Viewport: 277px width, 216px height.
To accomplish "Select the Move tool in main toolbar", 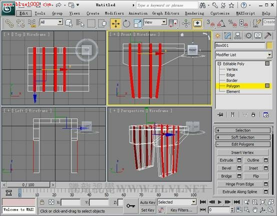I will click(115, 24).
